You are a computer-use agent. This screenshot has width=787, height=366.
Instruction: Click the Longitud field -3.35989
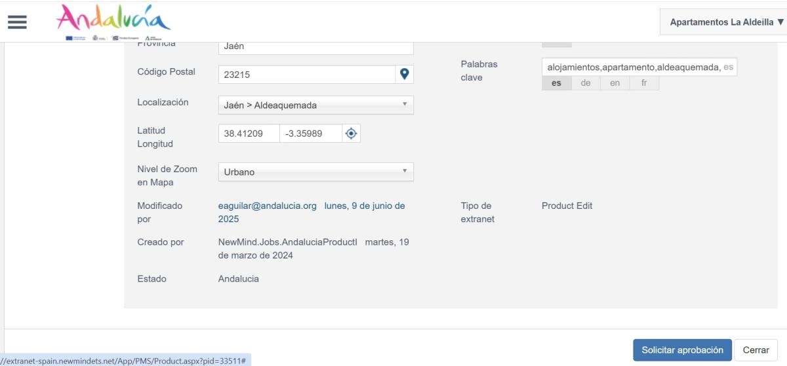click(x=311, y=133)
